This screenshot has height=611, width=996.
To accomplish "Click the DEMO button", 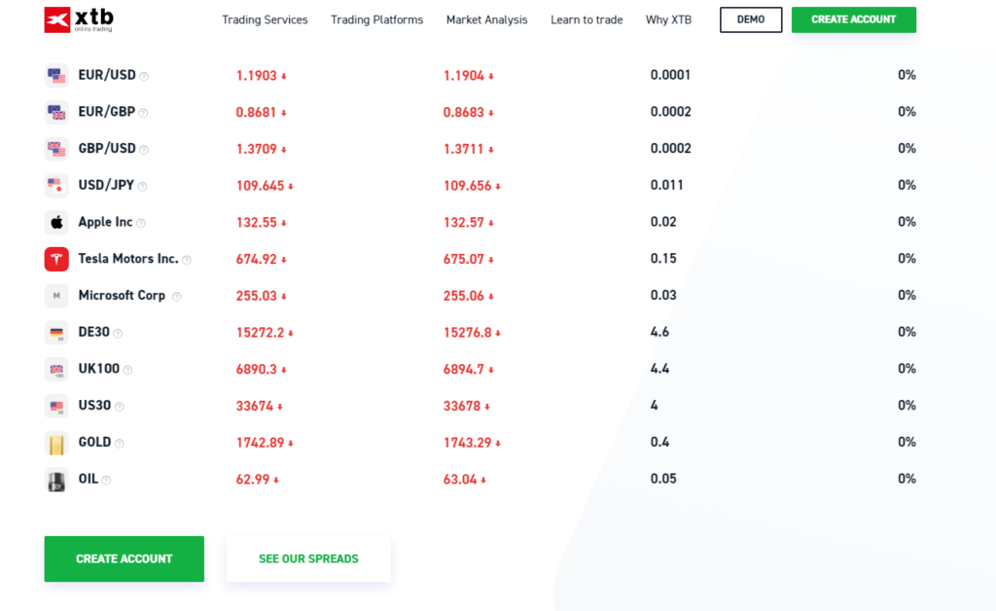I will click(750, 19).
